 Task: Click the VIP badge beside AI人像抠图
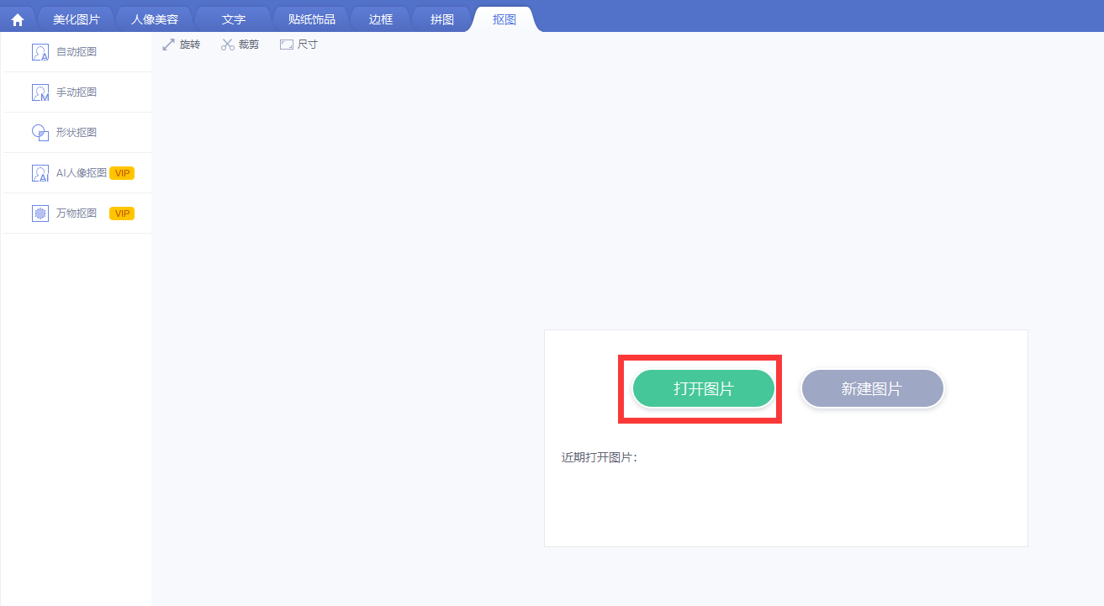(x=122, y=173)
